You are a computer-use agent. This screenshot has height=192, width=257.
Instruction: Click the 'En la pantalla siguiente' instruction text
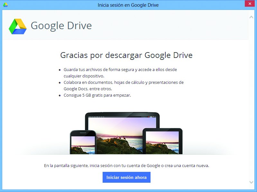pos(126,165)
